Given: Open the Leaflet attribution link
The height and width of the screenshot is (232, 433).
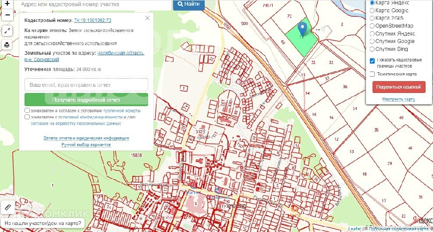Looking at the screenshot, I should pos(354,229).
